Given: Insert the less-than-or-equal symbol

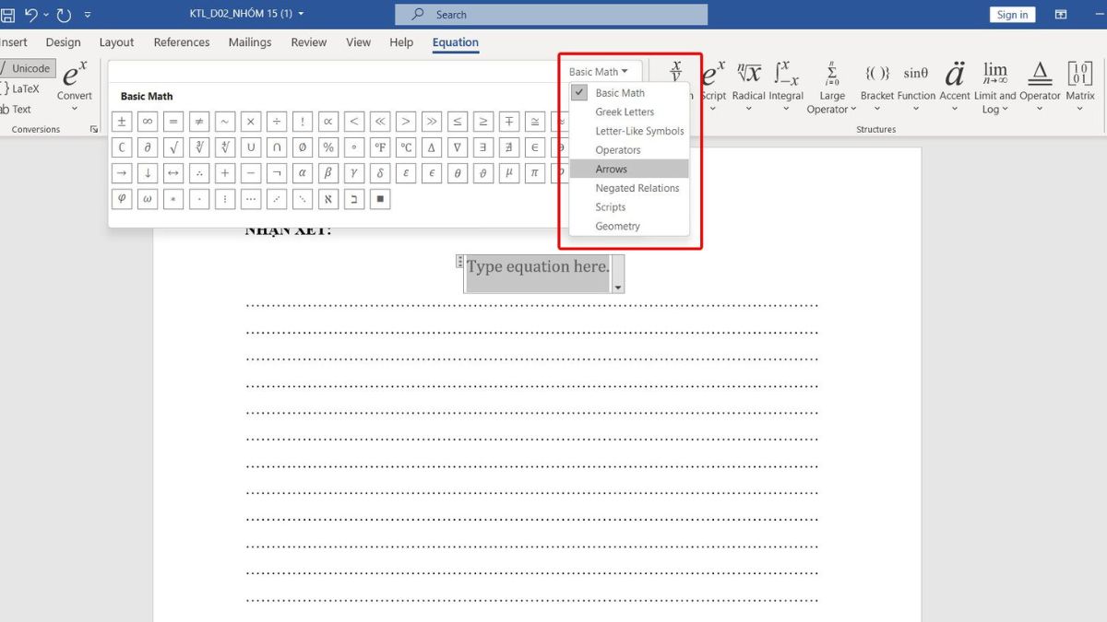Looking at the screenshot, I should click(x=458, y=121).
